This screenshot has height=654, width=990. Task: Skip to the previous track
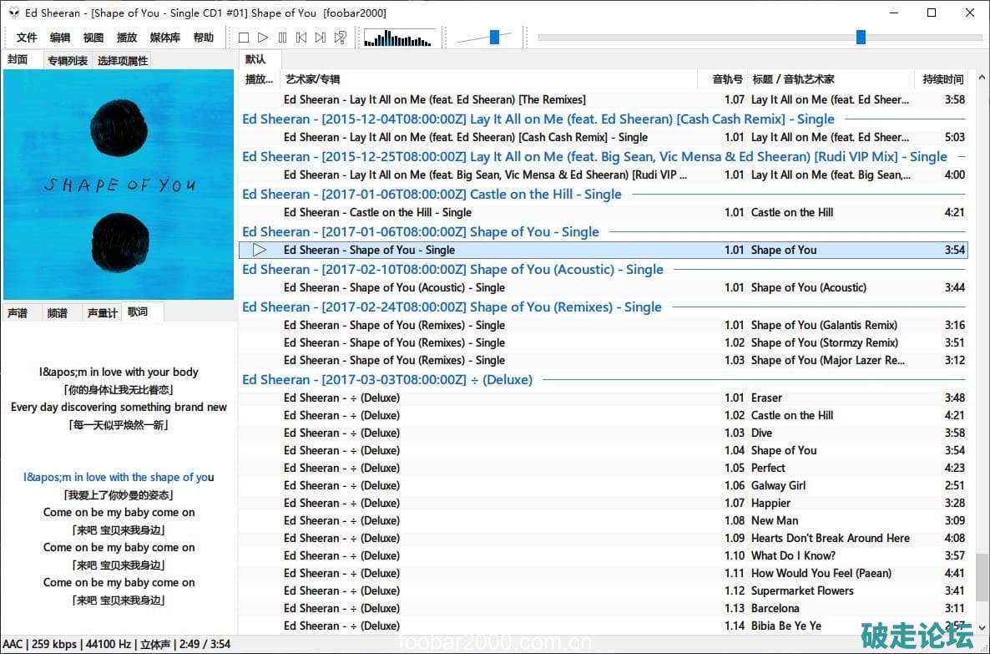(x=301, y=38)
